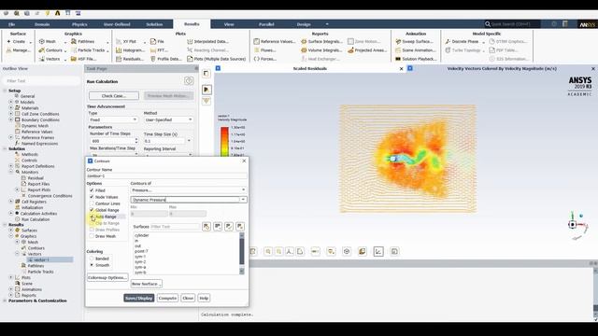Open Volume Integrals report
Screen dimensions: 598x336
[x=321, y=50]
